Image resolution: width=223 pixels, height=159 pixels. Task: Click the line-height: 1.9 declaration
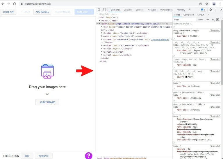point(187,132)
